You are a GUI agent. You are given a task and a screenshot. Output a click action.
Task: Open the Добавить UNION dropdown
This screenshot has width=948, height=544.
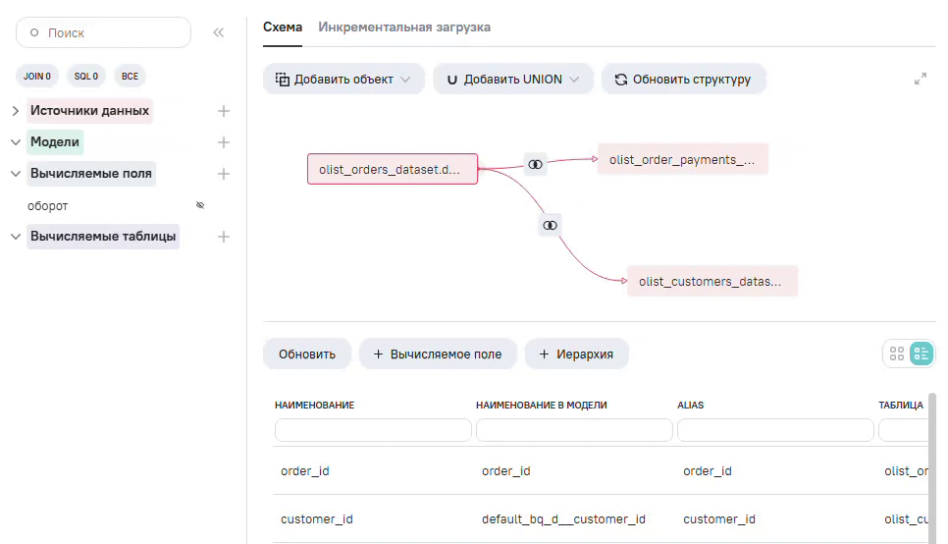point(512,80)
